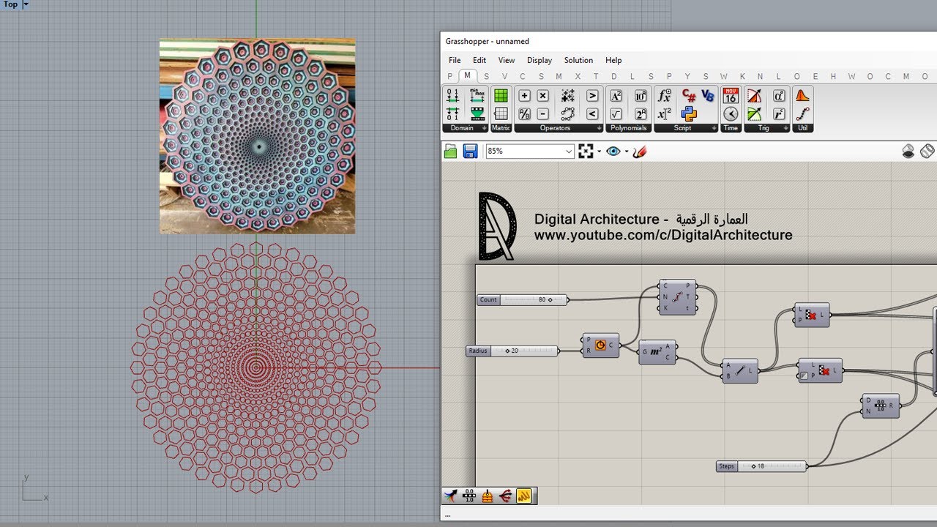Open dropdown arrow beside preview eye
The height and width of the screenshot is (527, 937).
tap(627, 152)
